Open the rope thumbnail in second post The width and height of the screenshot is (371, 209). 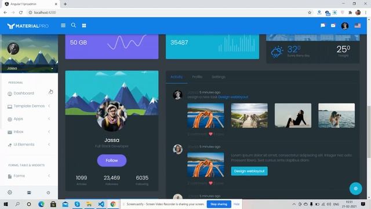click(206, 165)
